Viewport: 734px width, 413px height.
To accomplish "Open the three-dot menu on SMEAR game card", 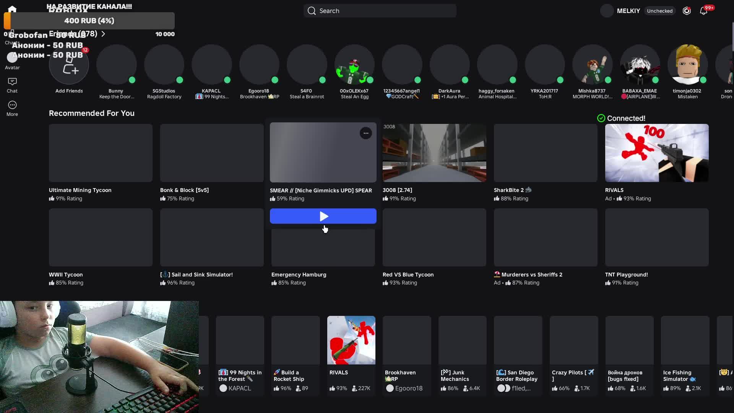I will point(366,133).
